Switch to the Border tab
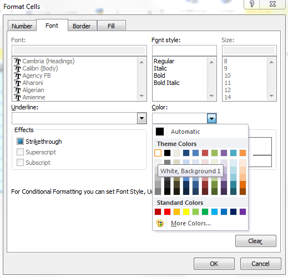This screenshot has width=288, height=277. [82, 26]
